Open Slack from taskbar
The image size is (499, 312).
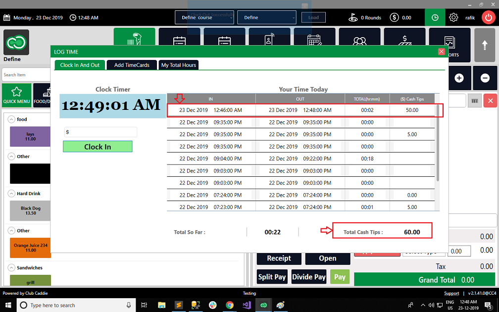[212, 305]
